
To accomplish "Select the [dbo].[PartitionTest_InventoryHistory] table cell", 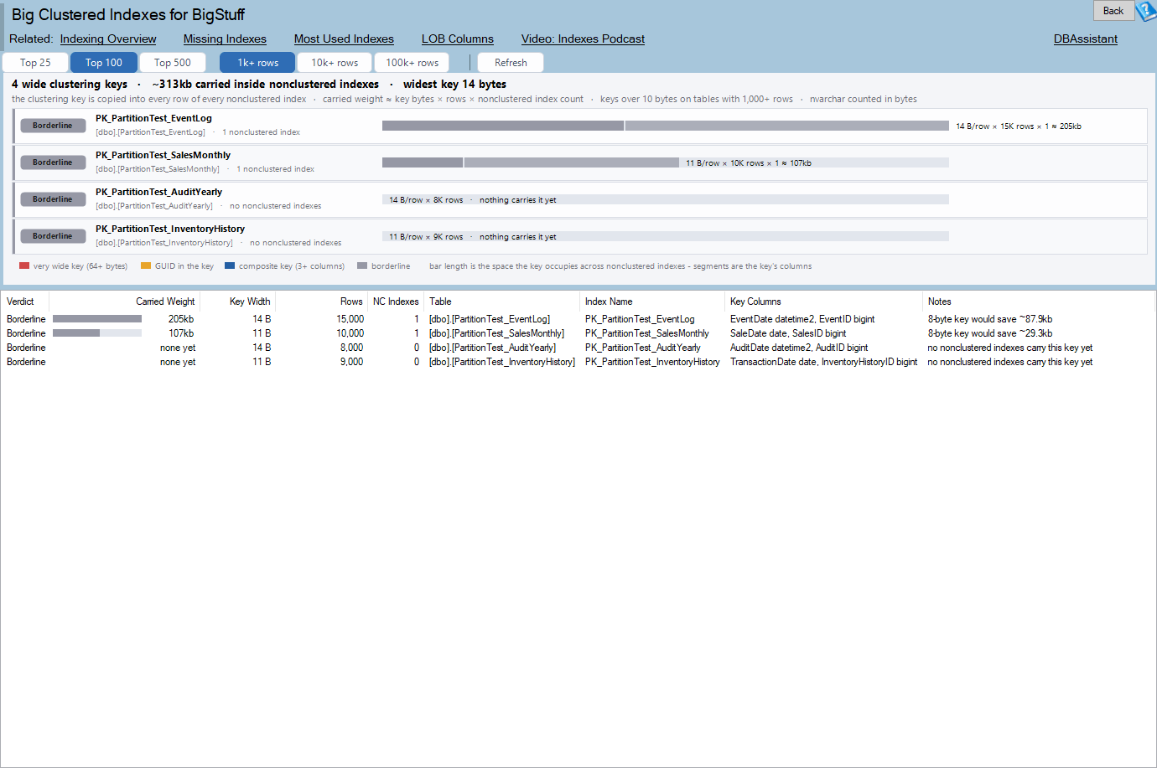I will coord(501,362).
